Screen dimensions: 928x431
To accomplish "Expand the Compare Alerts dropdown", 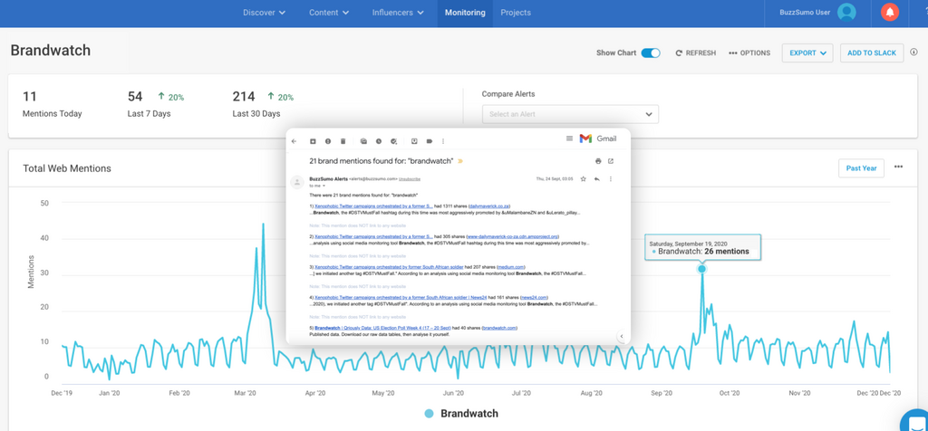I will click(x=570, y=114).
